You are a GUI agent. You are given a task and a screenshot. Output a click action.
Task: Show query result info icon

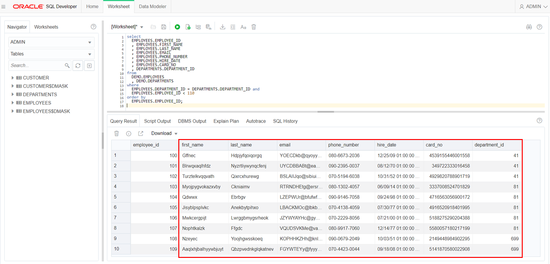[x=129, y=133]
